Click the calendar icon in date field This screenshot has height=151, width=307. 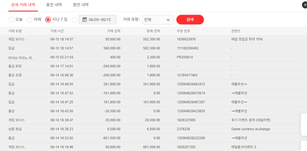click(x=85, y=20)
